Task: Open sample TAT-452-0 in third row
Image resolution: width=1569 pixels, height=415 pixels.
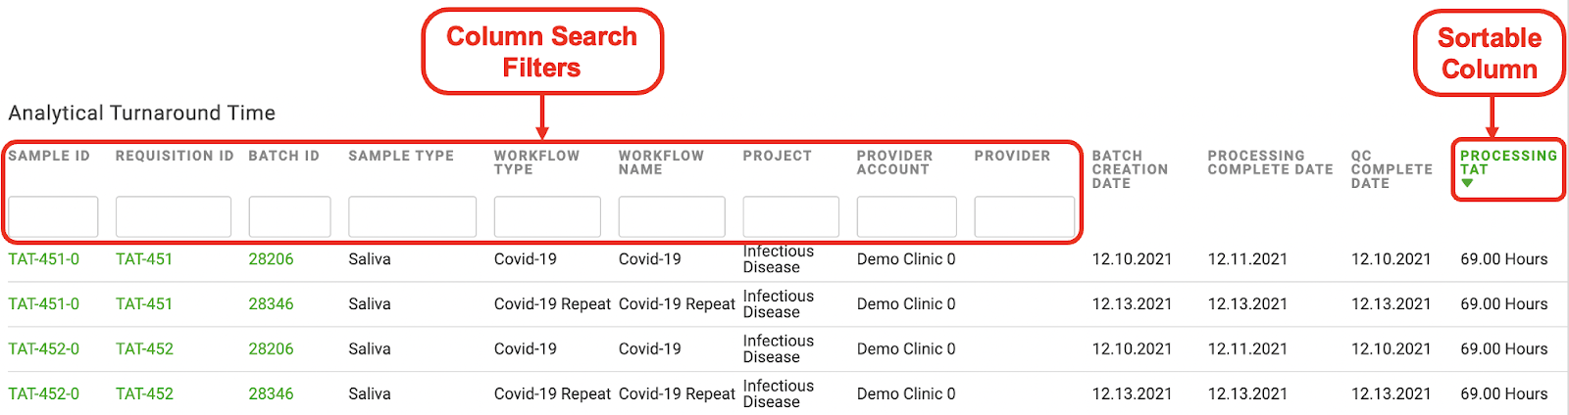Action: coord(44,349)
